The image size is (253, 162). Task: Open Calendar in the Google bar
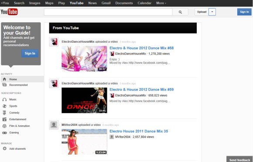(144, 3)
